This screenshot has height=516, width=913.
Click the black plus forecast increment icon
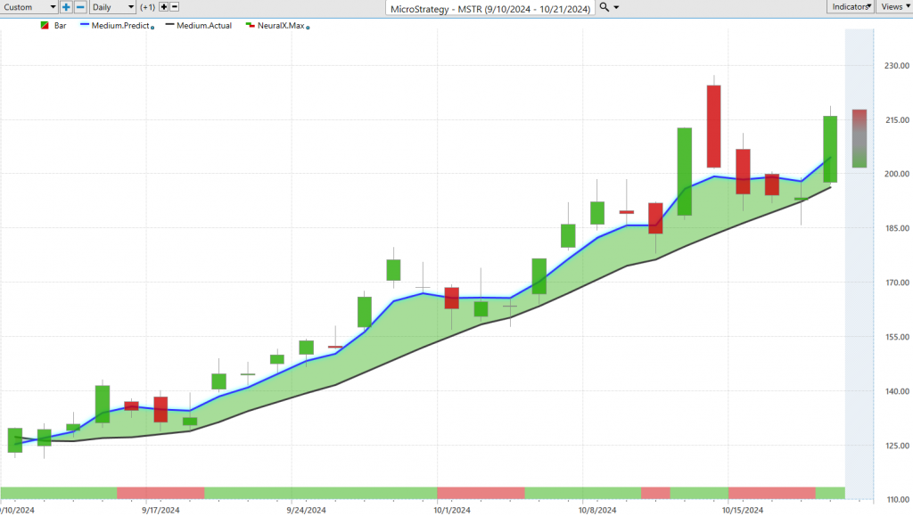[x=164, y=7]
